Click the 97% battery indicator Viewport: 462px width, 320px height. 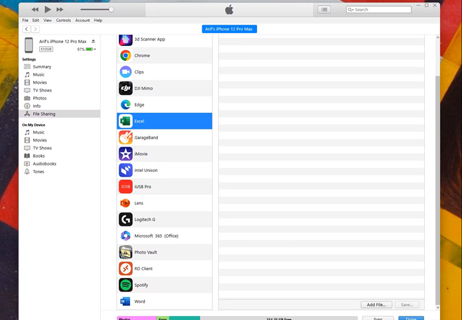(86, 49)
